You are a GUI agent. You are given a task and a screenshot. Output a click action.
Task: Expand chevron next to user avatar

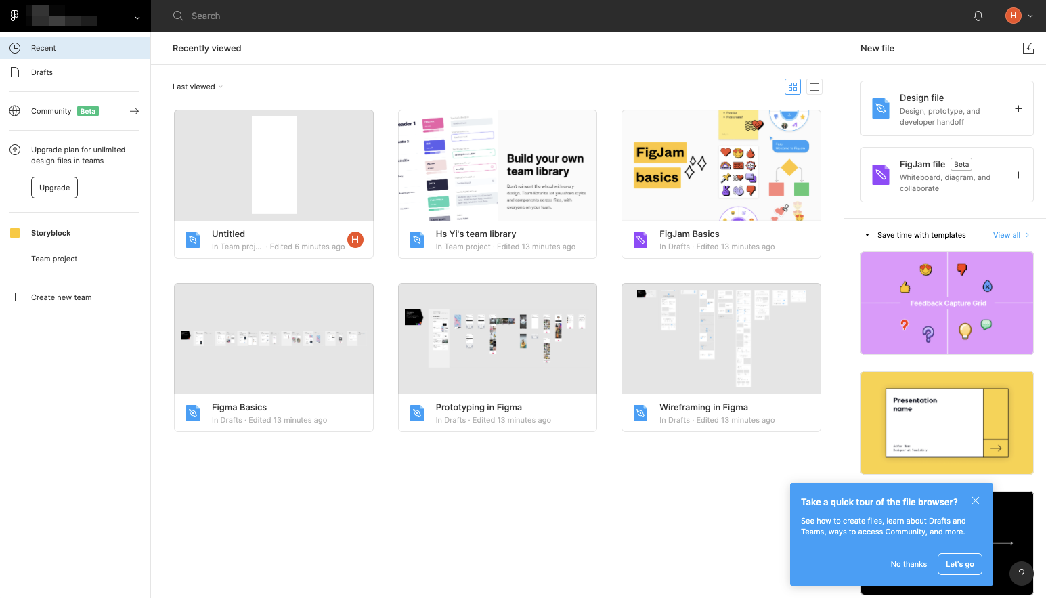[1030, 16]
